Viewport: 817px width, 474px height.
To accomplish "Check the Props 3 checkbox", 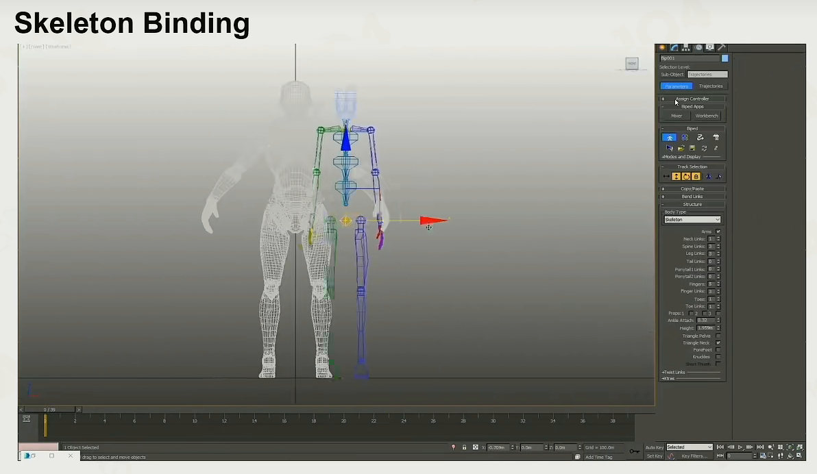I will (x=718, y=314).
